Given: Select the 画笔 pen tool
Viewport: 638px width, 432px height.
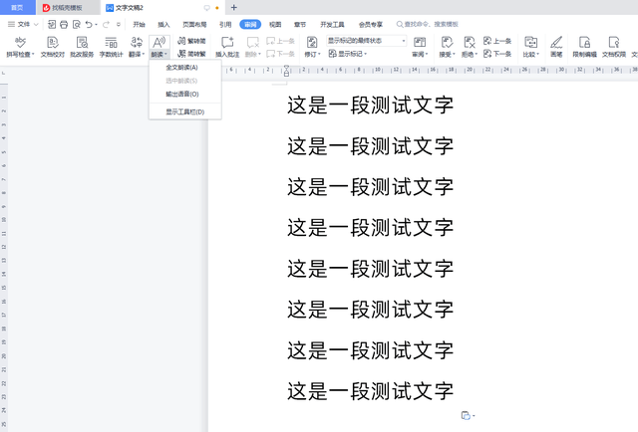Looking at the screenshot, I should point(556,47).
